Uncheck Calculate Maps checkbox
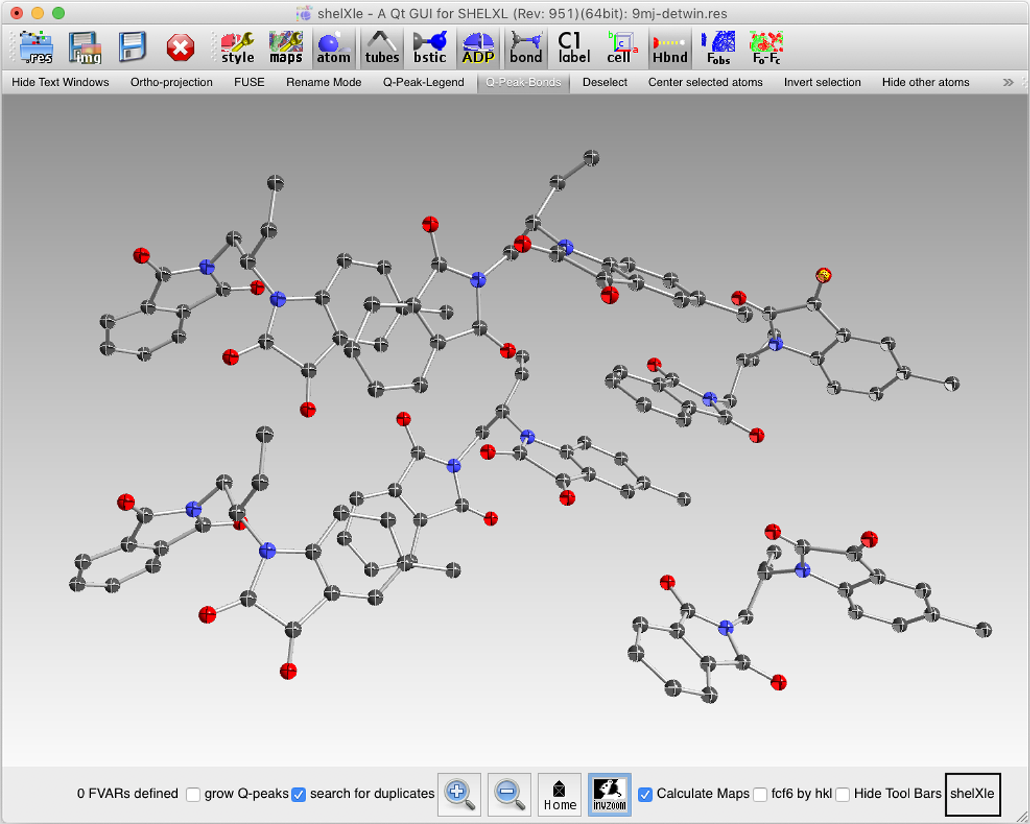 (645, 794)
